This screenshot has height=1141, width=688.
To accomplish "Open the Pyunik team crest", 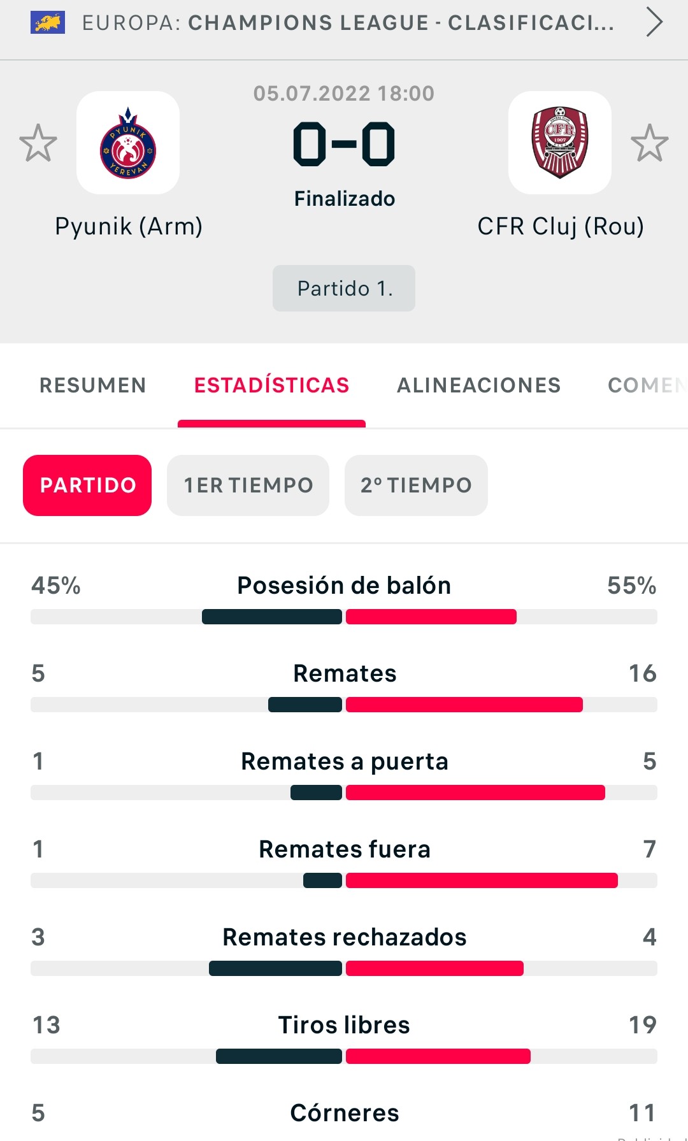I will pyautogui.click(x=128, y=143).
